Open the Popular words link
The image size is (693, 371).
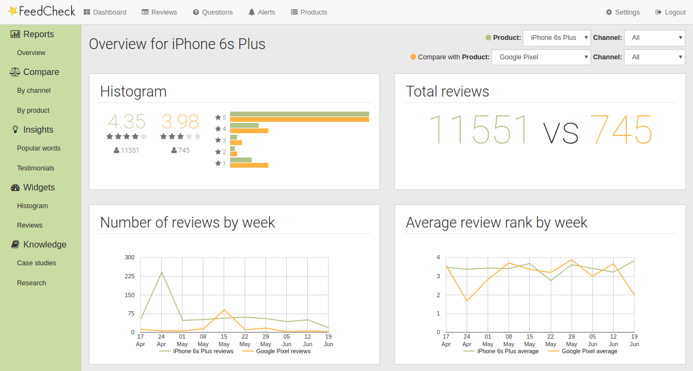click(x=39, y=148)
